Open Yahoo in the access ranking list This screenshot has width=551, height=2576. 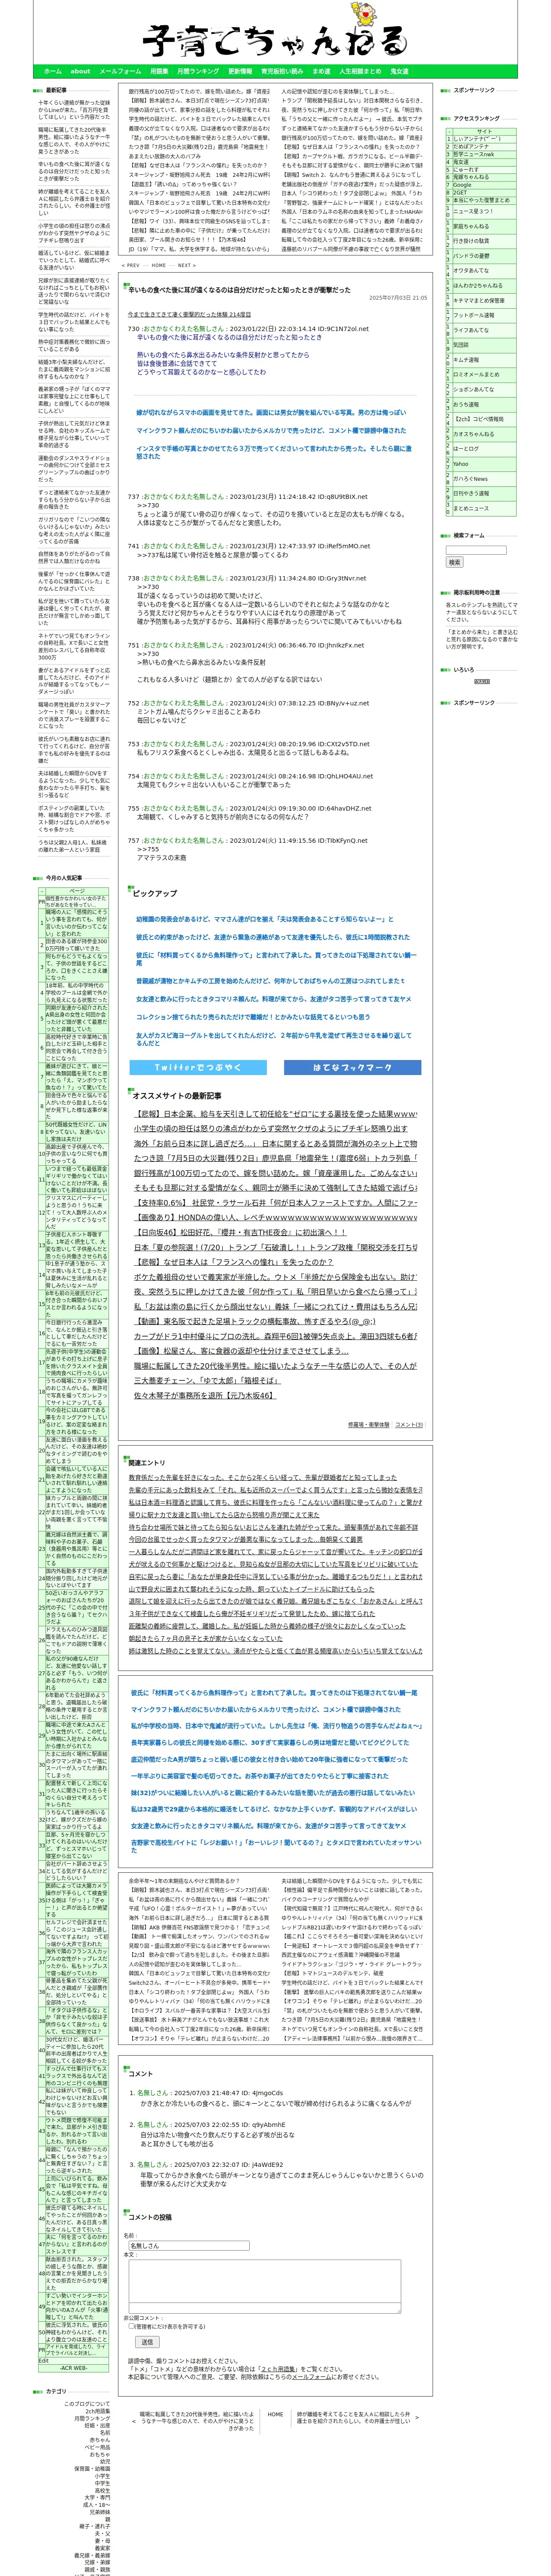(x=461, y=464)
